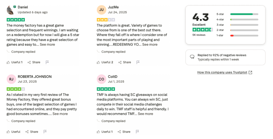Expand Daniel's review with See more
Viewport: 273px width, 139px height.
coord(47,45)
